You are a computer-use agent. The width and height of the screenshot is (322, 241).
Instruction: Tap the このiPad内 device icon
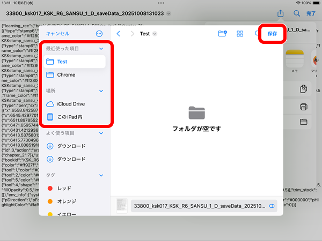point(50,117)
